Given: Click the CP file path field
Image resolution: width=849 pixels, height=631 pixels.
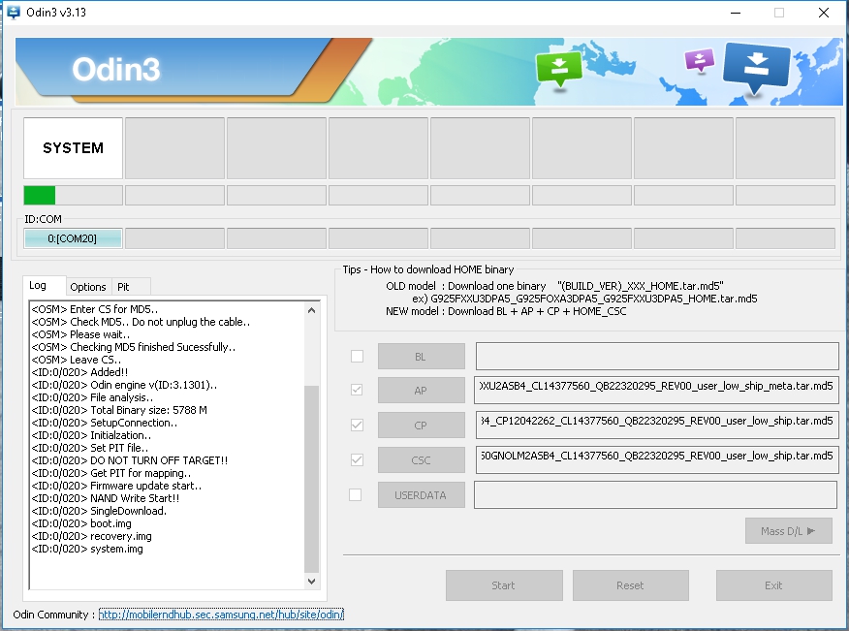Looking at the screenshot, I should click(657, 426).
